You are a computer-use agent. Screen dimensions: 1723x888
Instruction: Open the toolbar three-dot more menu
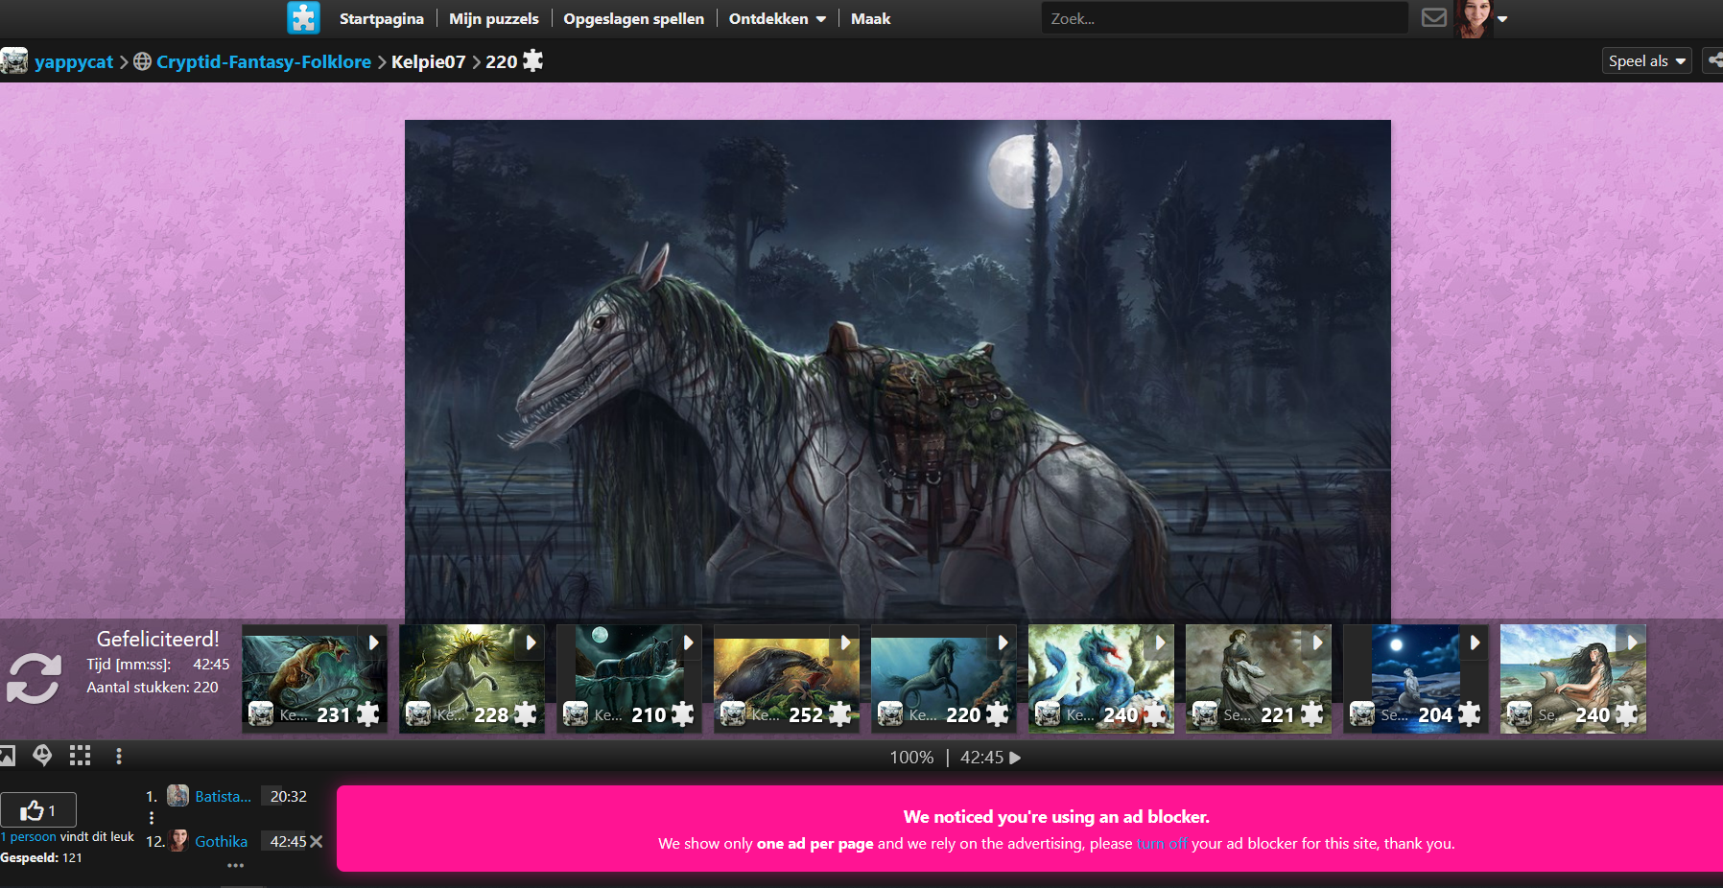click(x=119, y=756)
